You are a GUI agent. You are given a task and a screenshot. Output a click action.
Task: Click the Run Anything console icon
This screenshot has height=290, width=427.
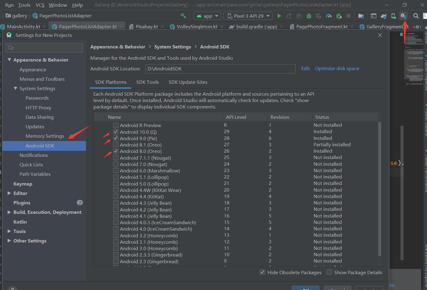click(374, 16)
